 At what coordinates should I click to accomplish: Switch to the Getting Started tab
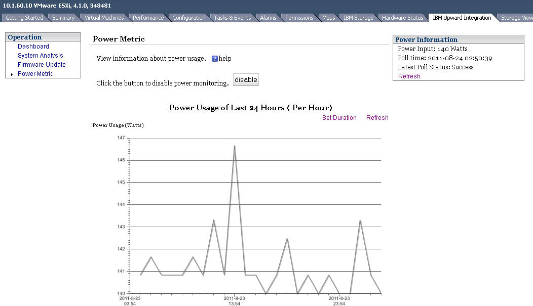click(x=24, y=18)
